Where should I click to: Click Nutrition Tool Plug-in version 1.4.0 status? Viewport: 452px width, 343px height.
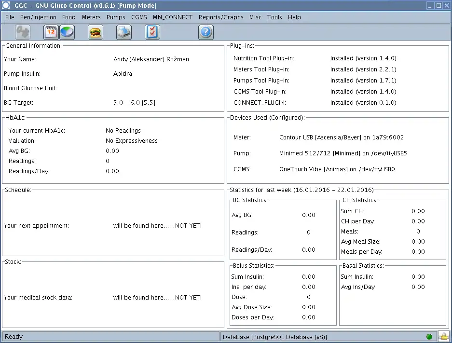pos(363,58)
